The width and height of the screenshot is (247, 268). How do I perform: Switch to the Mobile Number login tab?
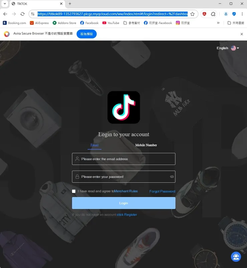pos(146,145)
